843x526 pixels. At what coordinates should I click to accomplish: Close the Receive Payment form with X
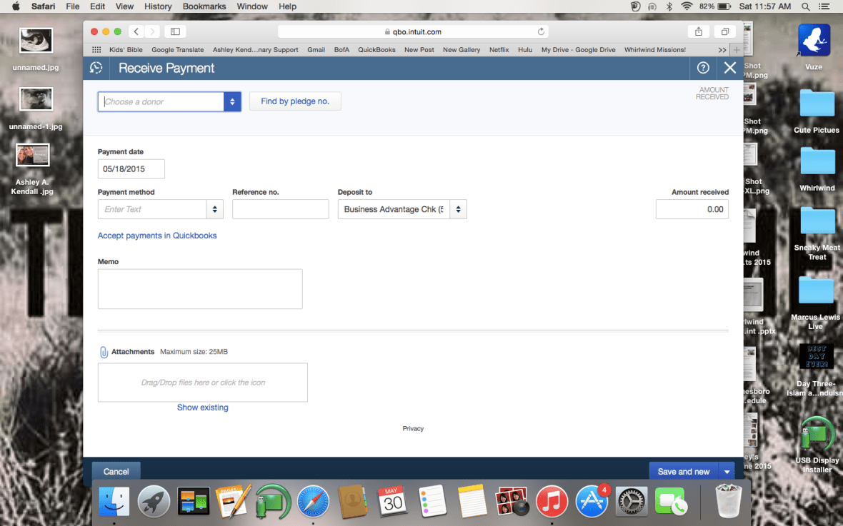point(729,68)
